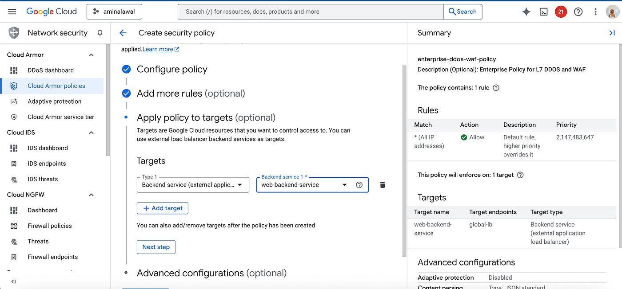Image resolution: width=622 pixels, height=289 pixels.
Task: Click the IDS endpoints icon
Action: tap(14, 164)
